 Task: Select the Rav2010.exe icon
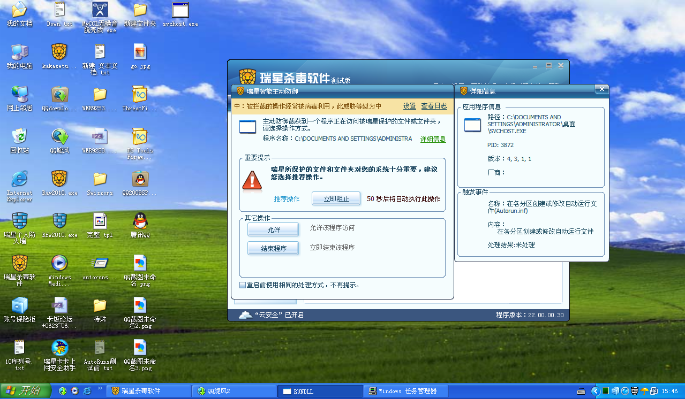pyautogui.click(x=59, y=183)
